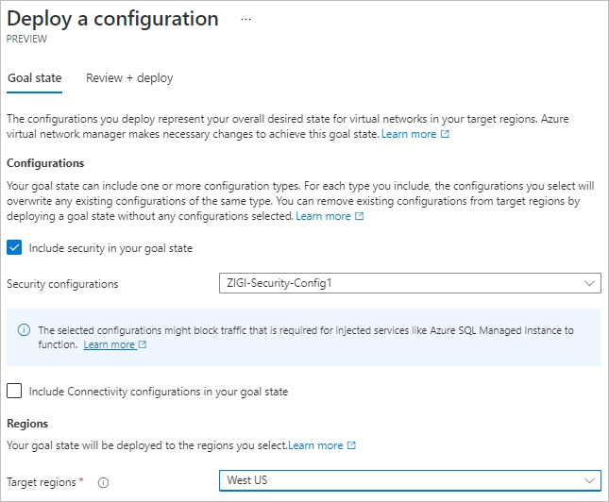Open Learn more link under Regions
This screenshot has width=609, height=502.
[x=315, y=445]
